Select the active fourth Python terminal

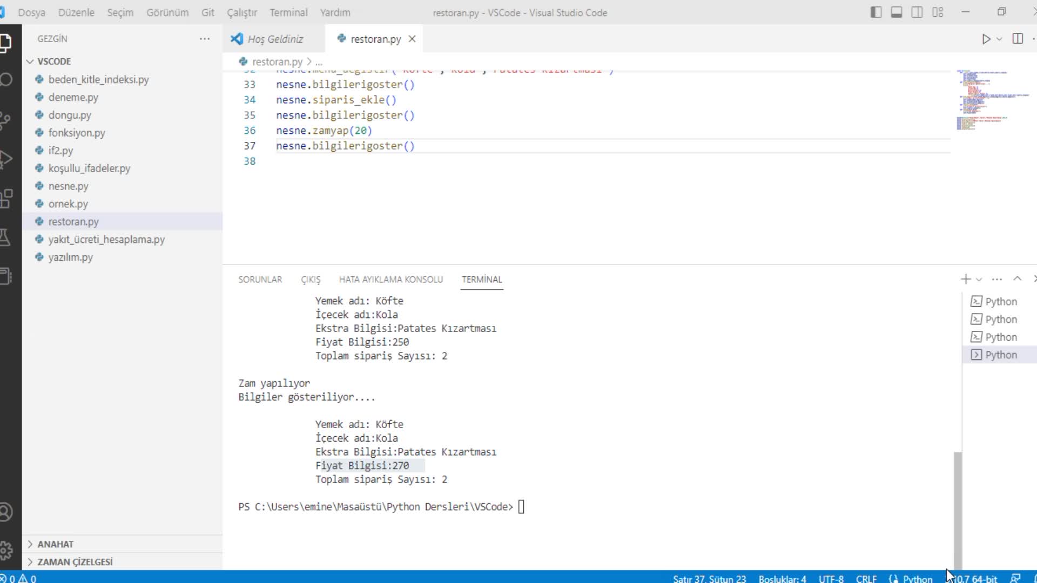coord(999,355)
